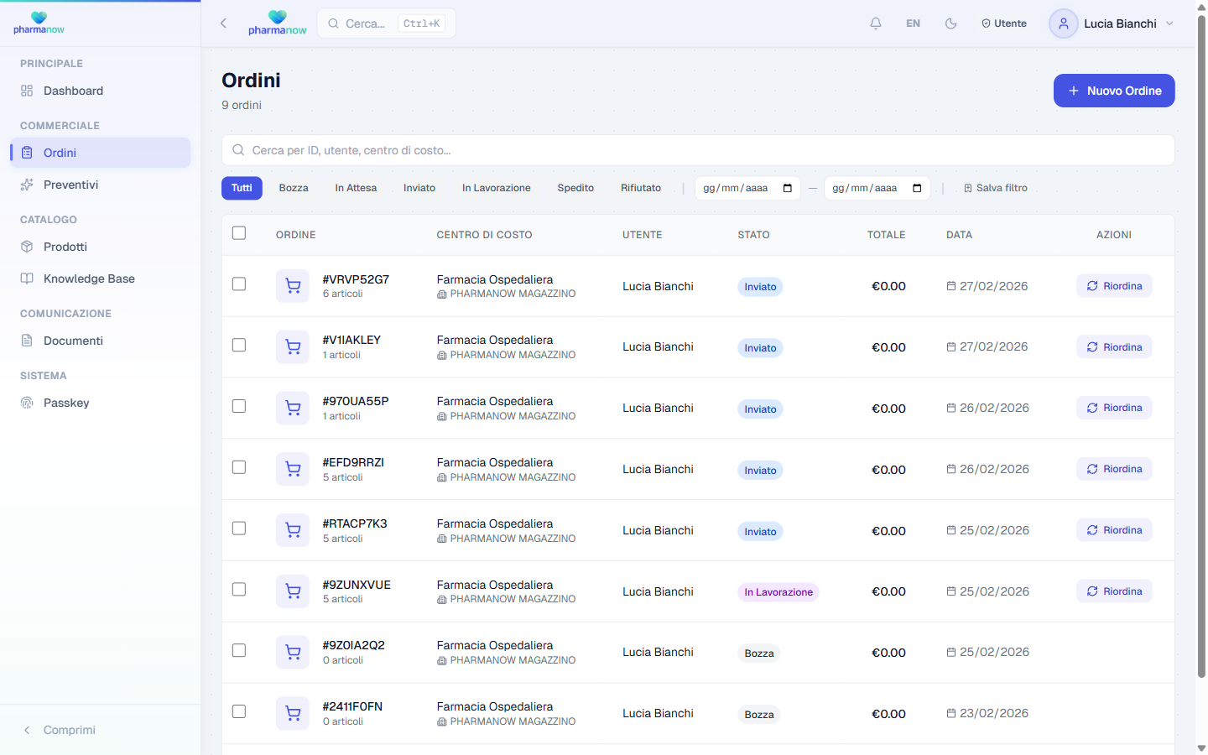Click the notifications bell icon
Viewport: 1208px width, 755px height.
(x=876, y=23)
